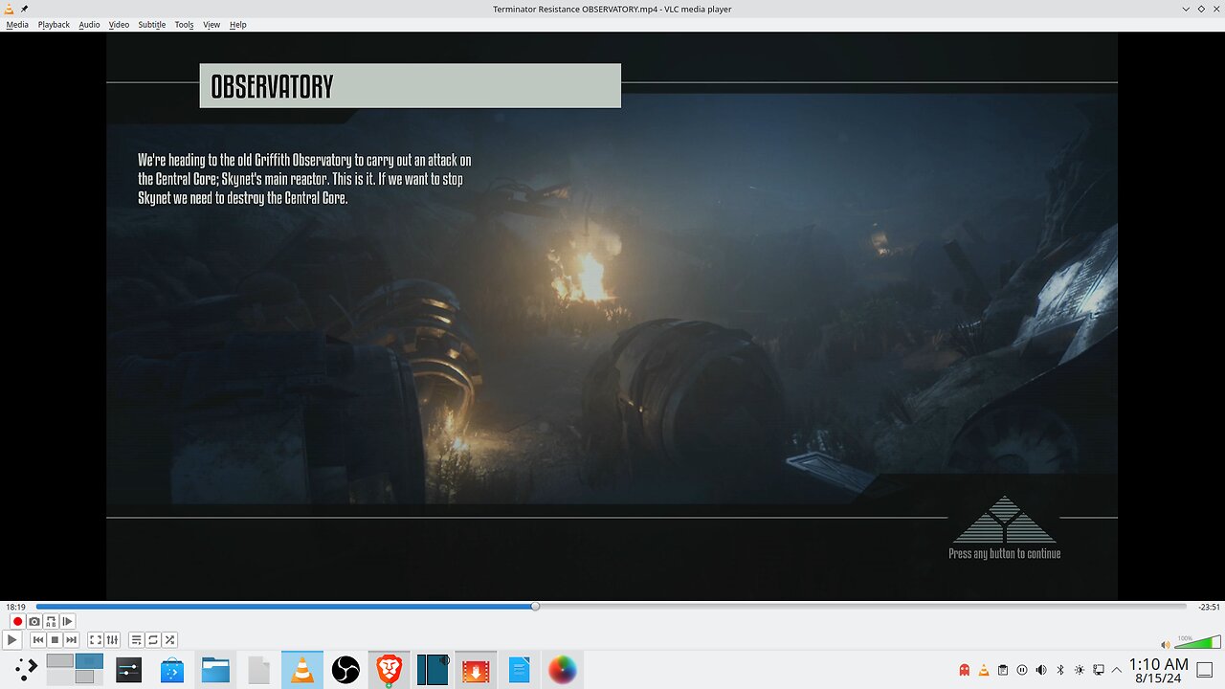Click the seek bar position handle

click(x=535, y=606)
